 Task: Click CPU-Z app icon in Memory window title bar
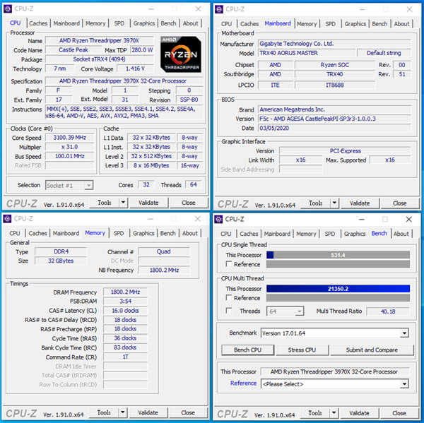[7, 219]
